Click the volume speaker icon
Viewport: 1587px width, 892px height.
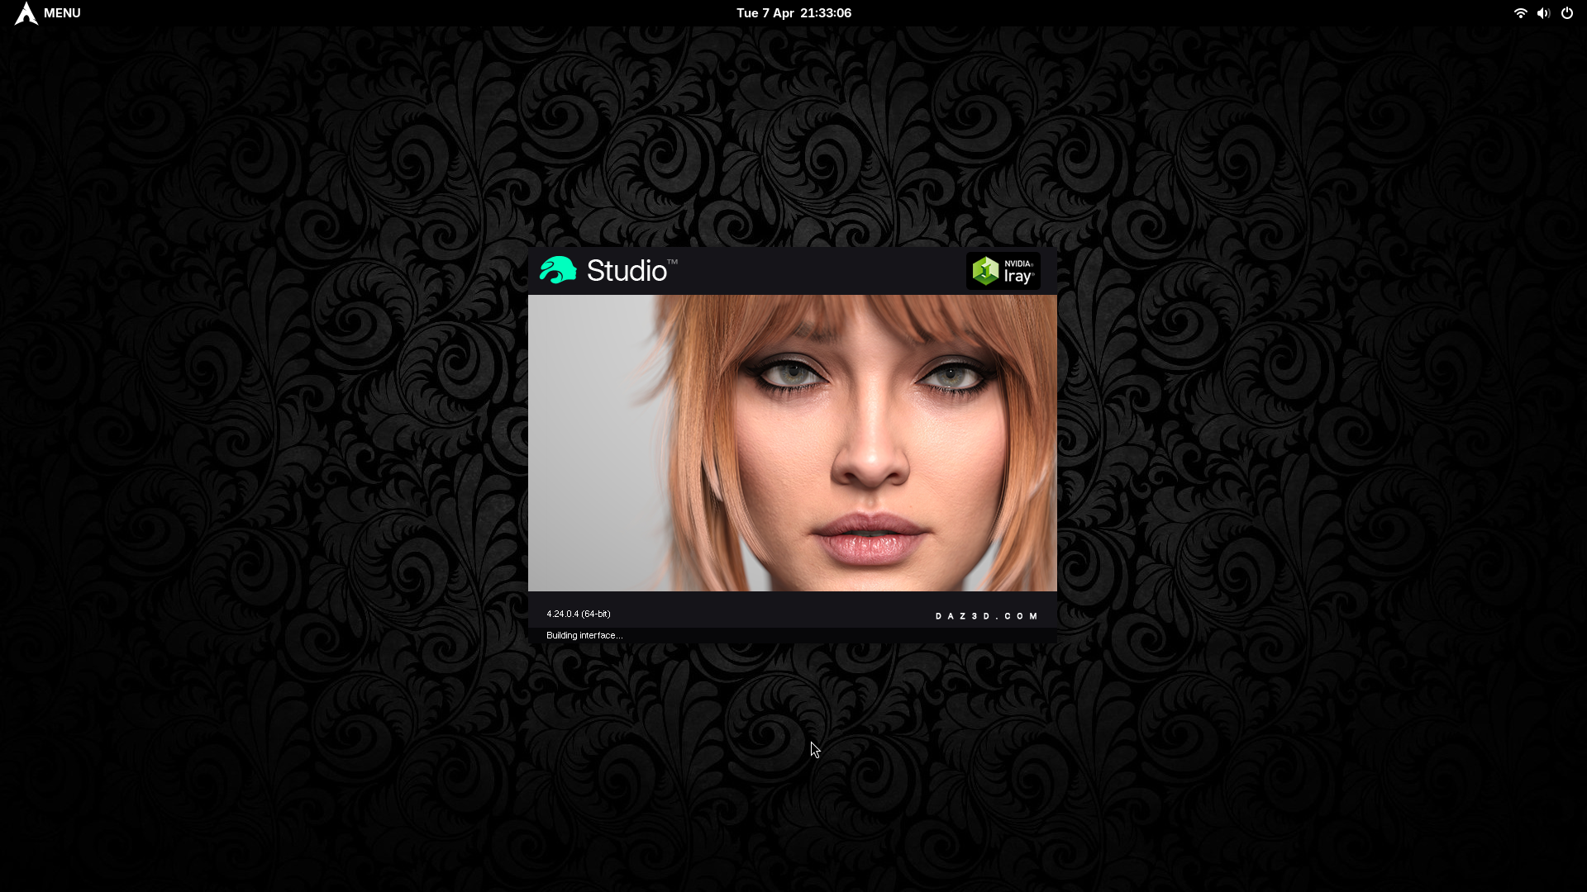[x=1543, y=13]
